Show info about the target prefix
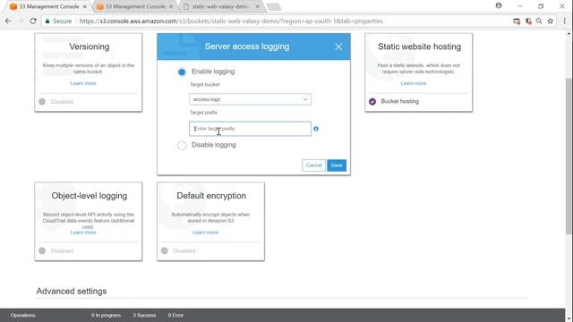The image size is (573, 322). click(x=316, y=129)
